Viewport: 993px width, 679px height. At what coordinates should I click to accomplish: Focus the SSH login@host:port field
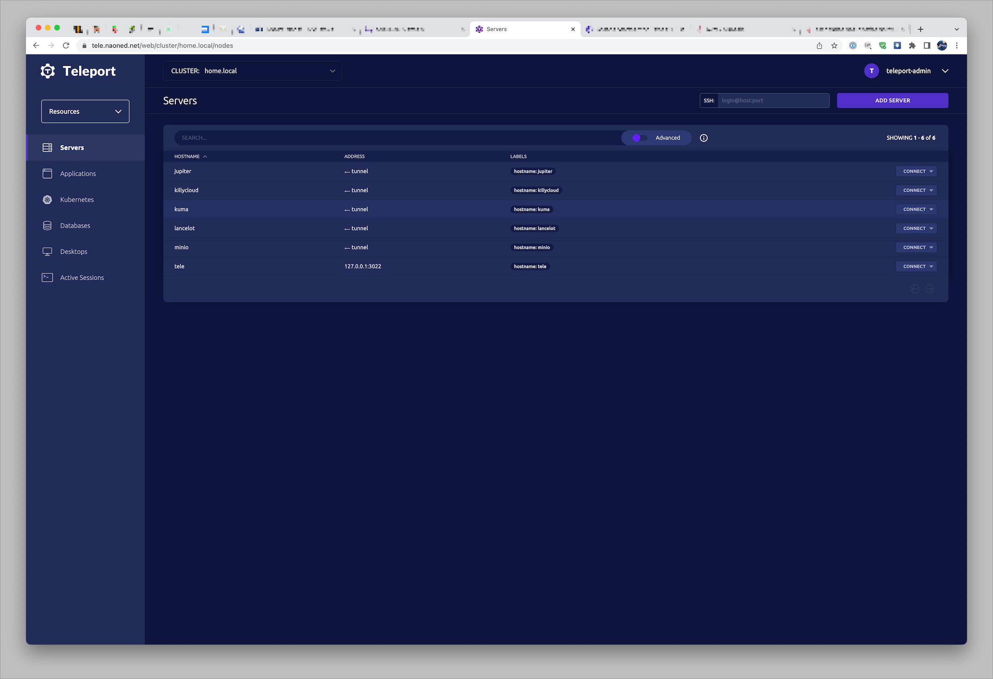[x=773, y=100]
